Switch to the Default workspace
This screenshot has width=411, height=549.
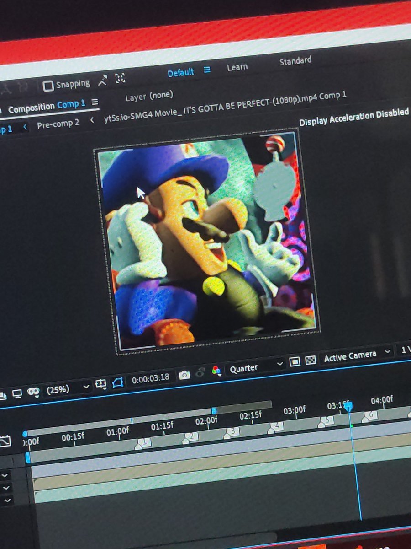pyautogui.click(x=180, y=73)
